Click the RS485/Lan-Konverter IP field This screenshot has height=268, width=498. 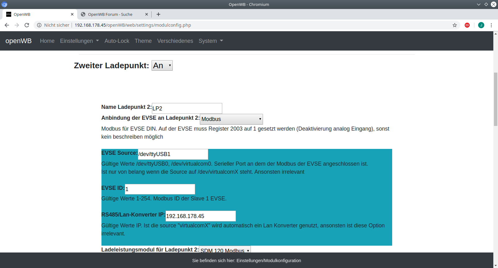pos(201,216)
